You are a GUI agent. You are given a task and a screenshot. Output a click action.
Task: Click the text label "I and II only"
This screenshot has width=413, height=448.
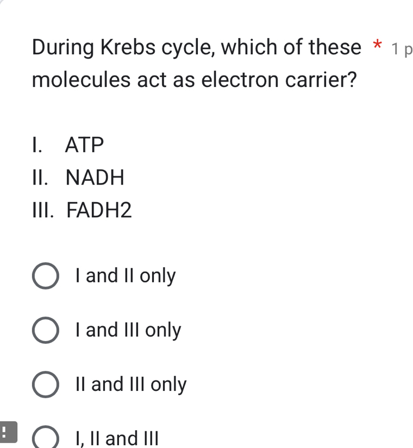click(124, 276)
